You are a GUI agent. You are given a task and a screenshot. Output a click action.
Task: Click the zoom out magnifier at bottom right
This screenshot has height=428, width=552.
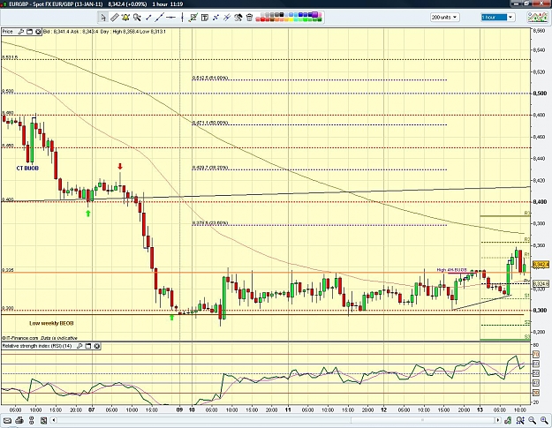pos(532,420)
